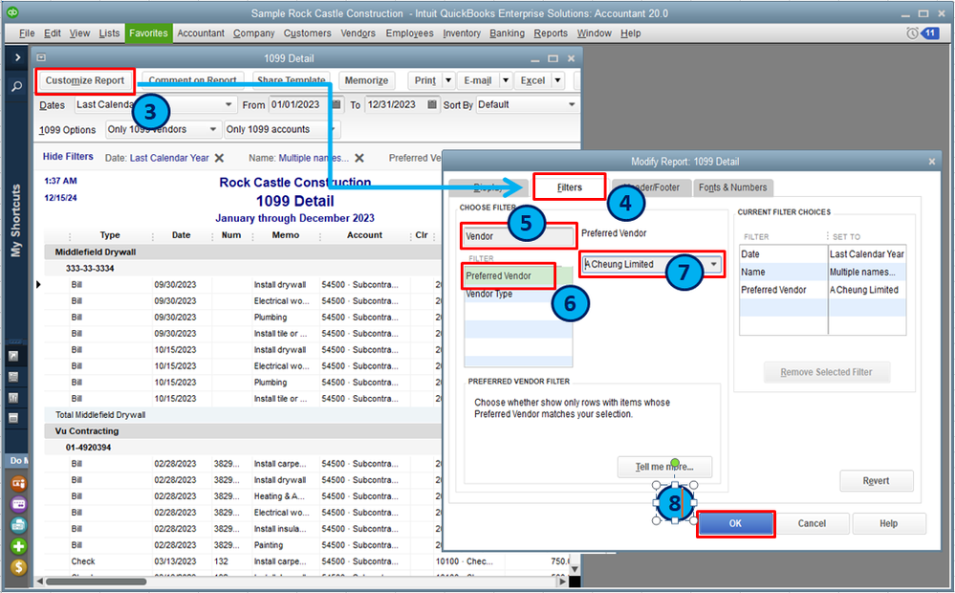The height and width of the screenshot is (593, 955).
Task: Click the Tell me more button
Action: [664, 467]
